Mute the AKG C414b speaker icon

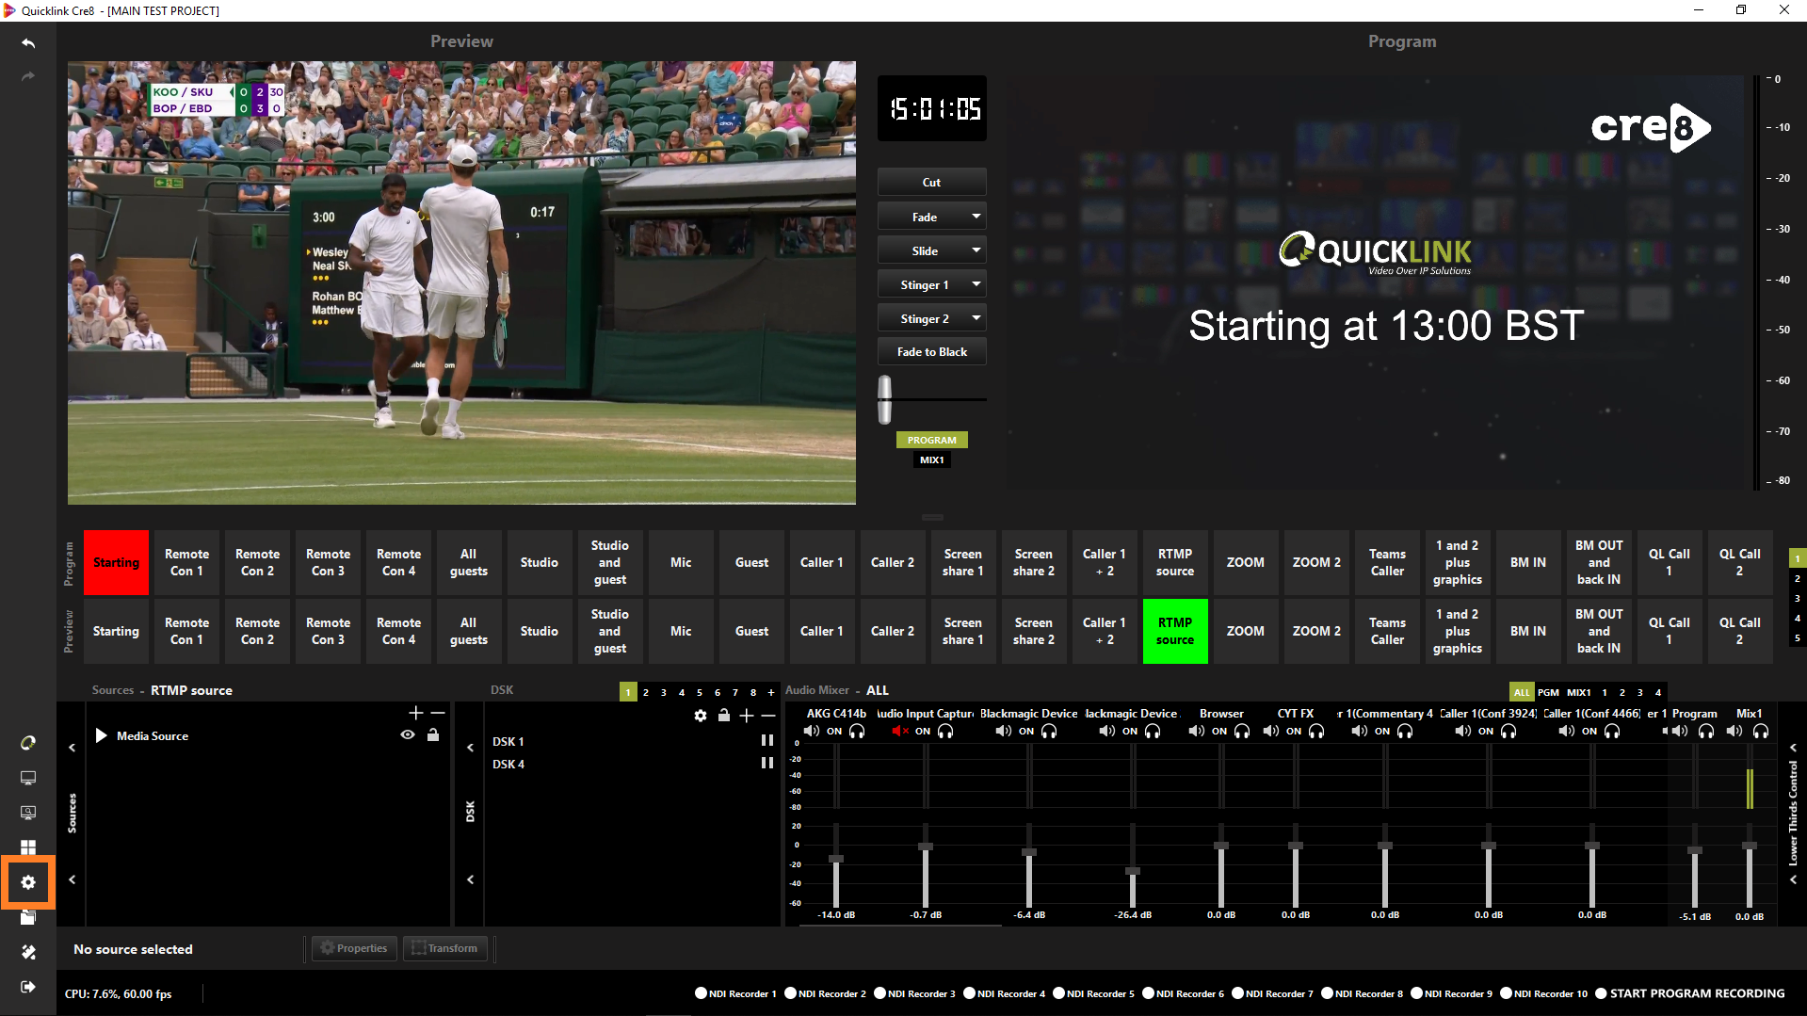coord(812,731)
